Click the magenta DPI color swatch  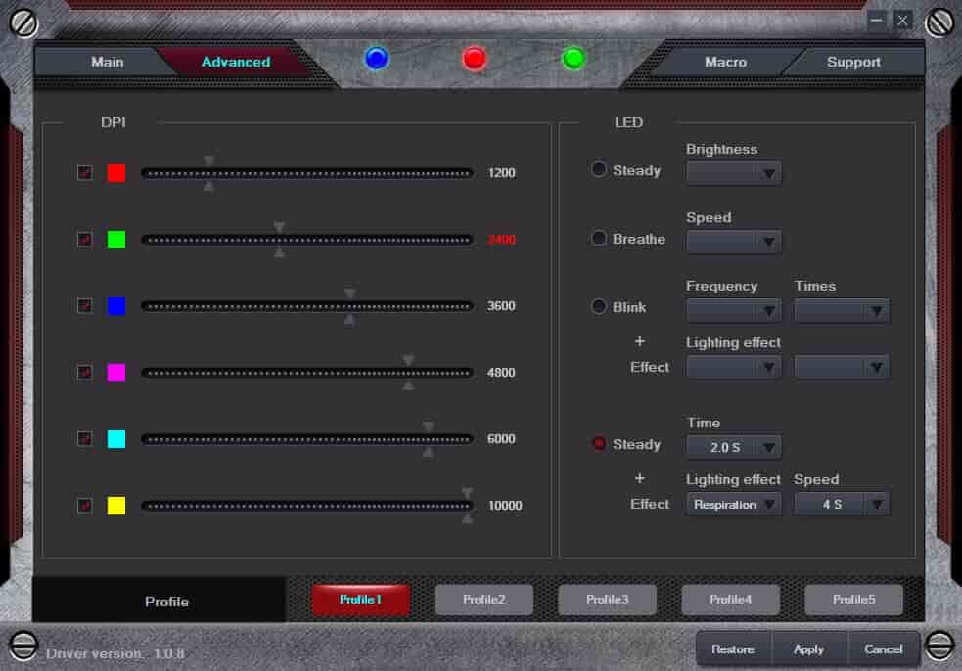click(115, 373)
